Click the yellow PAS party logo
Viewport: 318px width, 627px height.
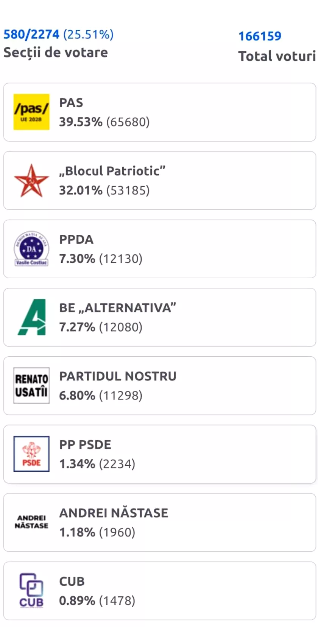[31, 112]
